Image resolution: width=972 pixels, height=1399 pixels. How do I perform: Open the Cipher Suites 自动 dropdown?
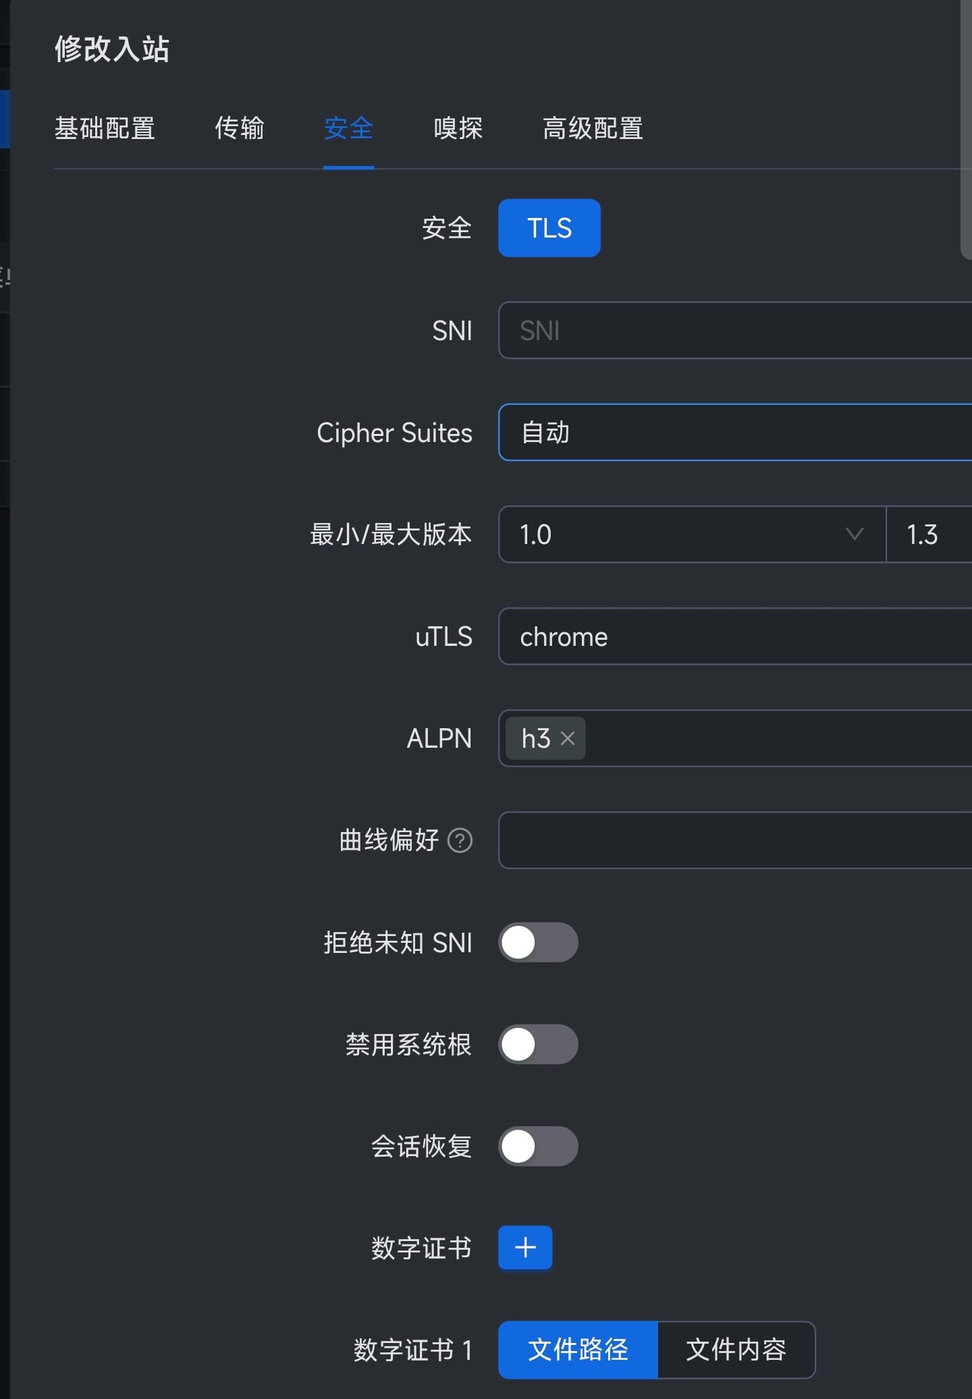point(735,433)
